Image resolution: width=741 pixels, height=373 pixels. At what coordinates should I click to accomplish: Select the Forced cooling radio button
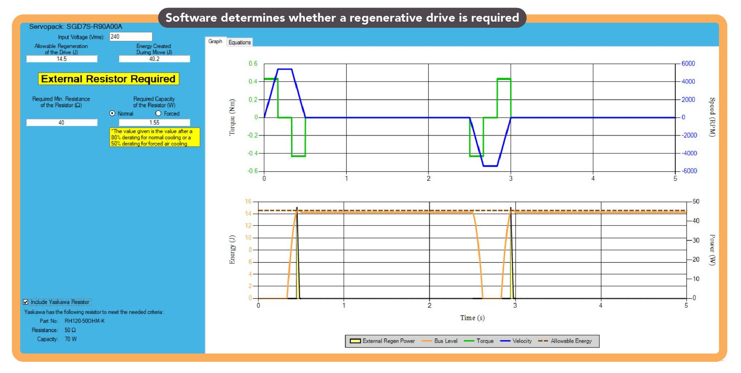pyautogui.click(x=158, y=113)
